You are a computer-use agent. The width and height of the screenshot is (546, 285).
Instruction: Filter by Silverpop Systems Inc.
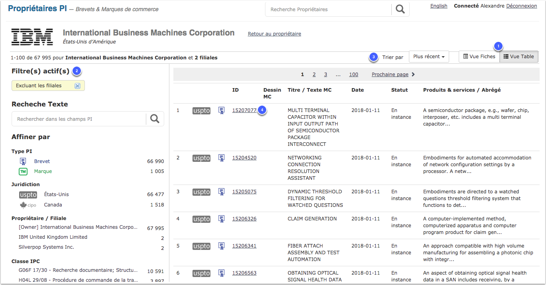(46, 247)
